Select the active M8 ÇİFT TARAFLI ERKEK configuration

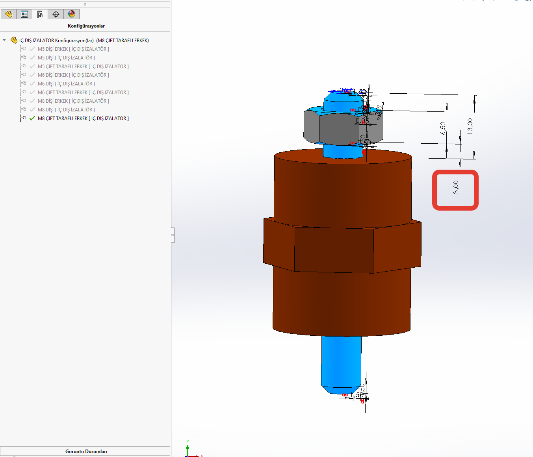tap(83, 118)
